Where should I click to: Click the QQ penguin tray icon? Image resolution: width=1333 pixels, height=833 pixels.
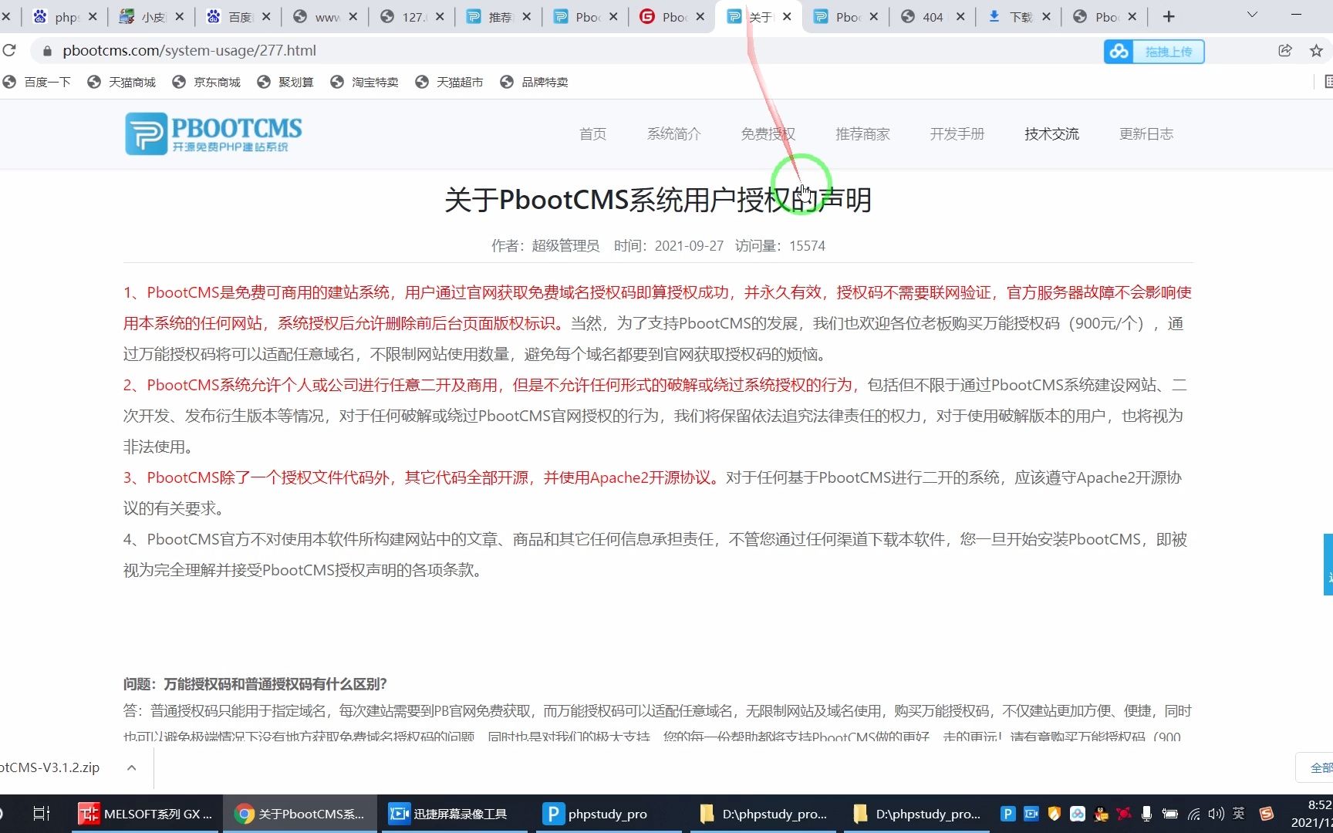click(x=1101, y=814)
